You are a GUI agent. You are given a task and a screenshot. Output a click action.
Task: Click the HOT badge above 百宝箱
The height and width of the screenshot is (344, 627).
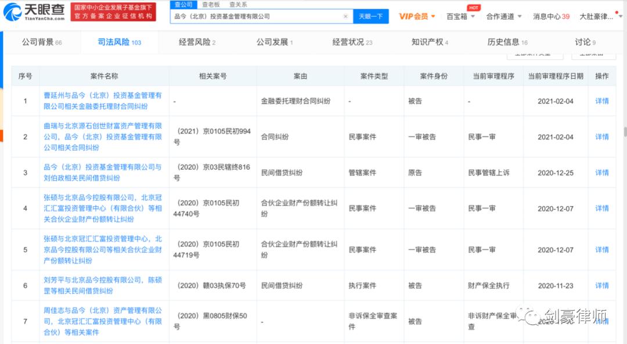click(474, 7)
